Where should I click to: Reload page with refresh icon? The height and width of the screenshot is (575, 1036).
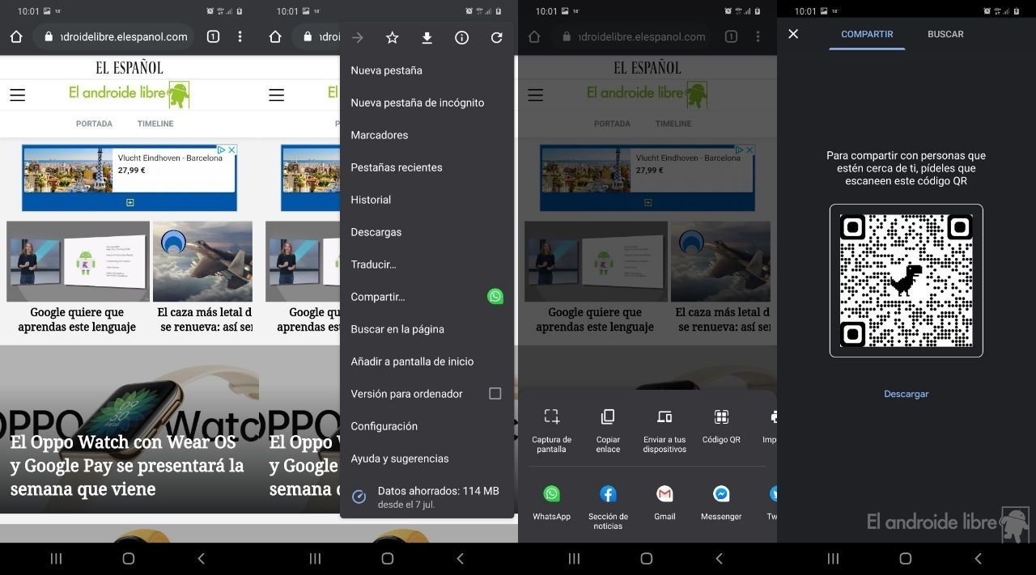(x=497, y=38)
